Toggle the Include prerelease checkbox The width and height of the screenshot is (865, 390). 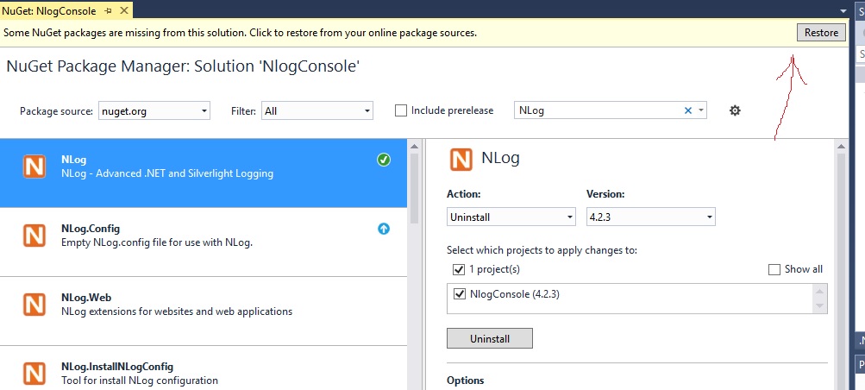[401, 110]
